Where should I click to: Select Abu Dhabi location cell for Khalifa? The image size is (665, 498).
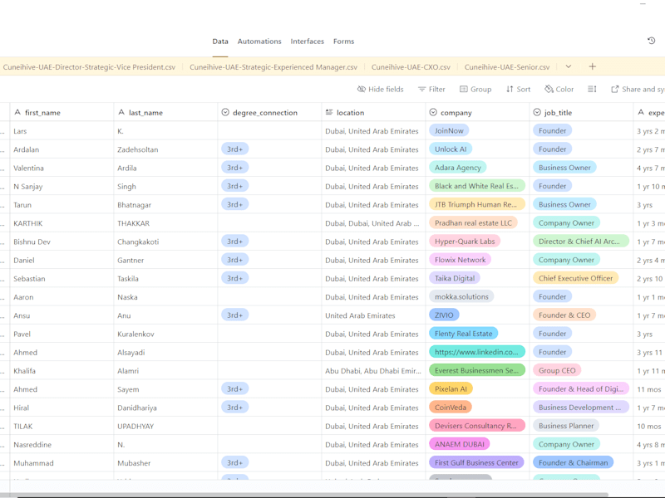pos(373,370)
